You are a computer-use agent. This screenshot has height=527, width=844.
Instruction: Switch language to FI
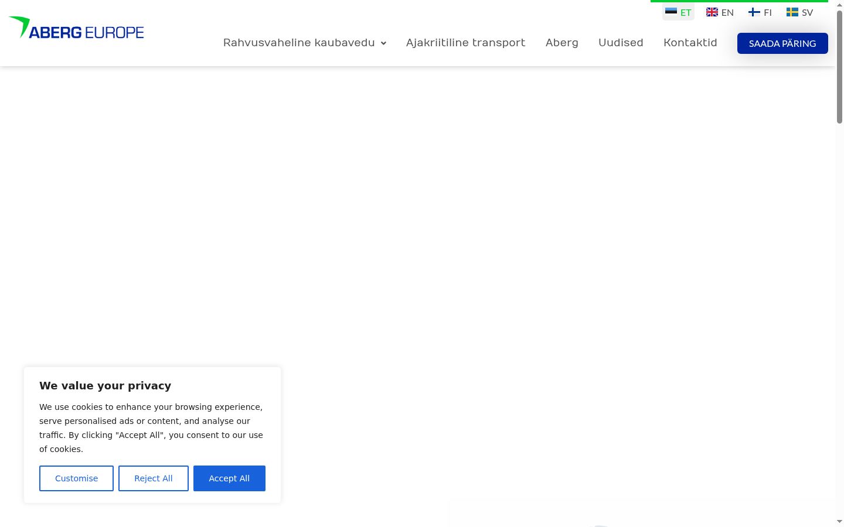tap(760, 12)
